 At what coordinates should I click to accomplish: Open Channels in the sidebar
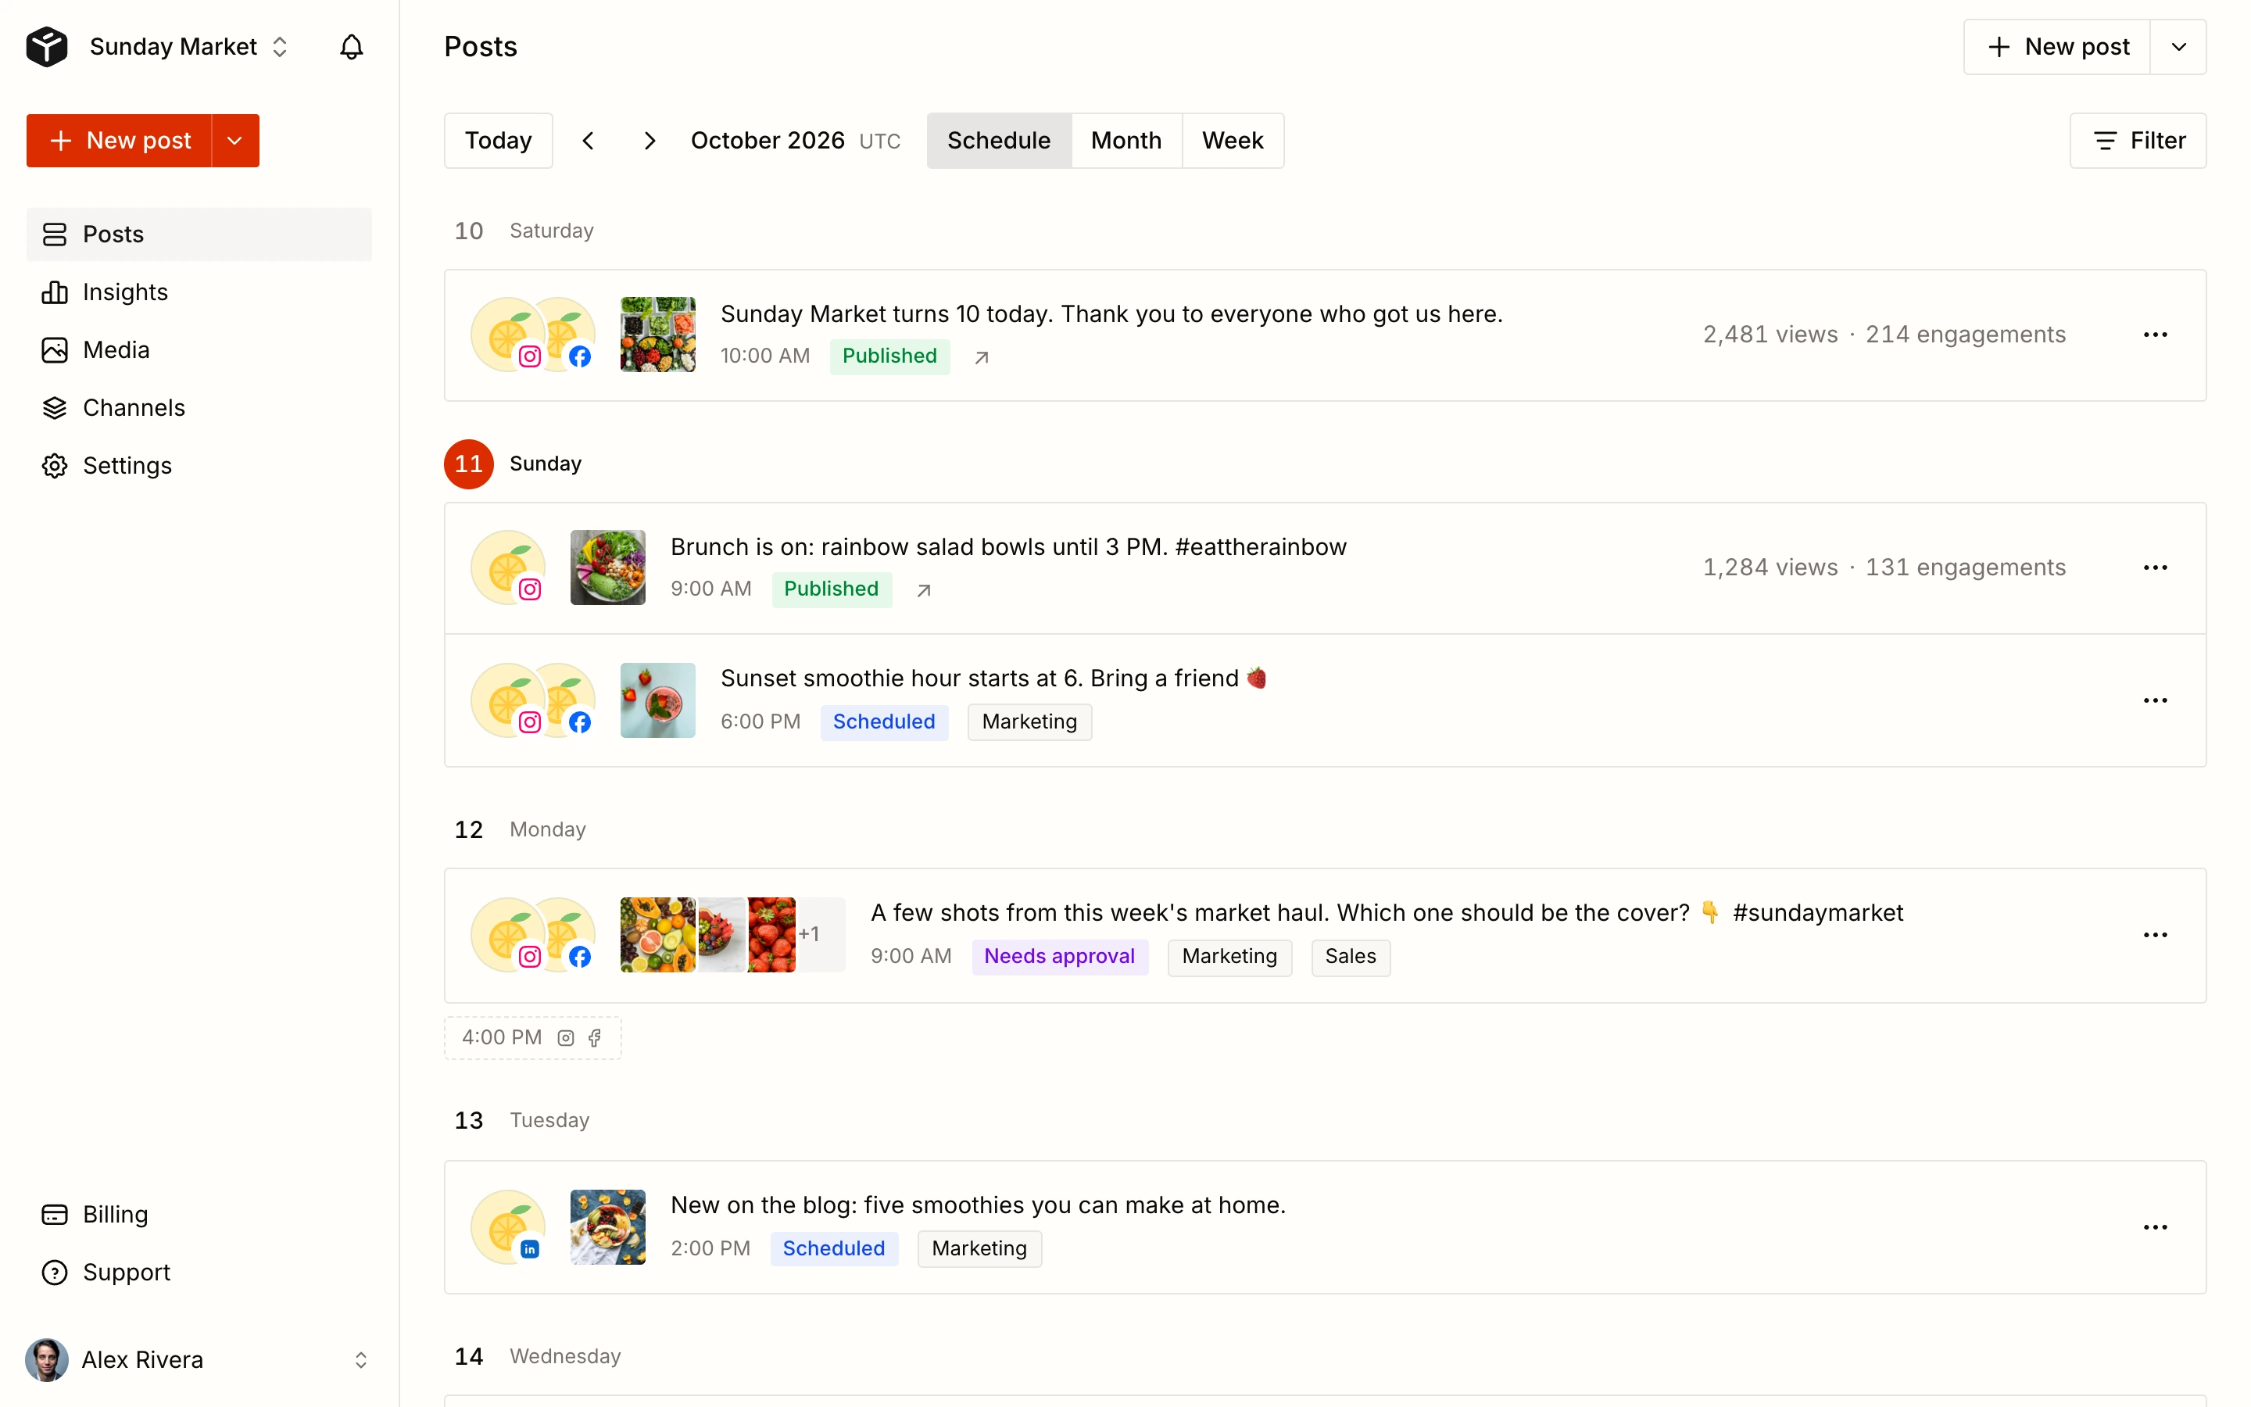pos(199,407)
